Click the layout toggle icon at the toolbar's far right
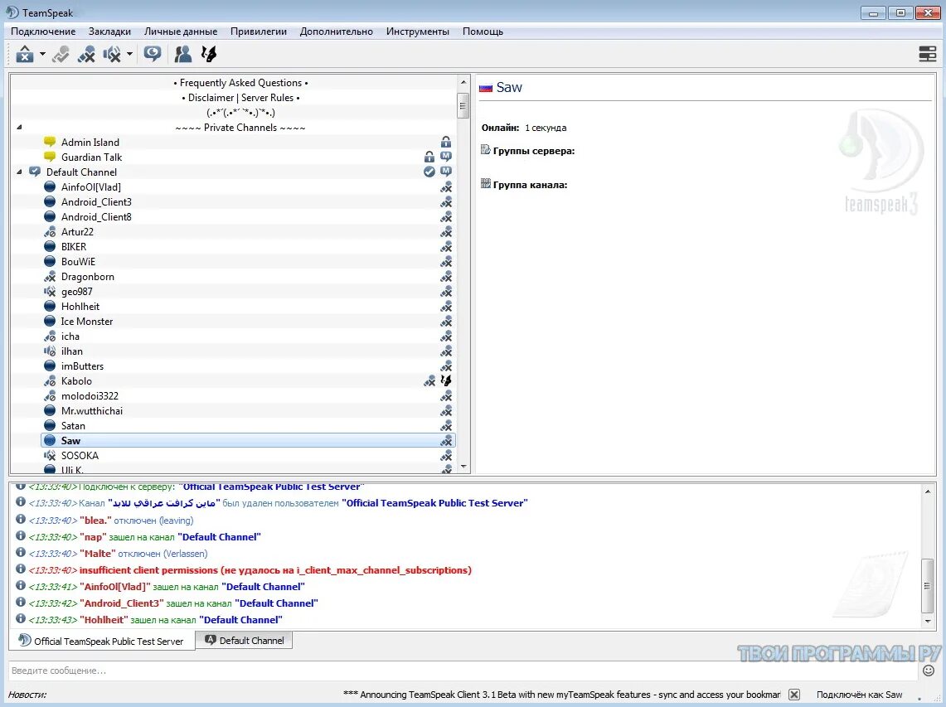 927,55
